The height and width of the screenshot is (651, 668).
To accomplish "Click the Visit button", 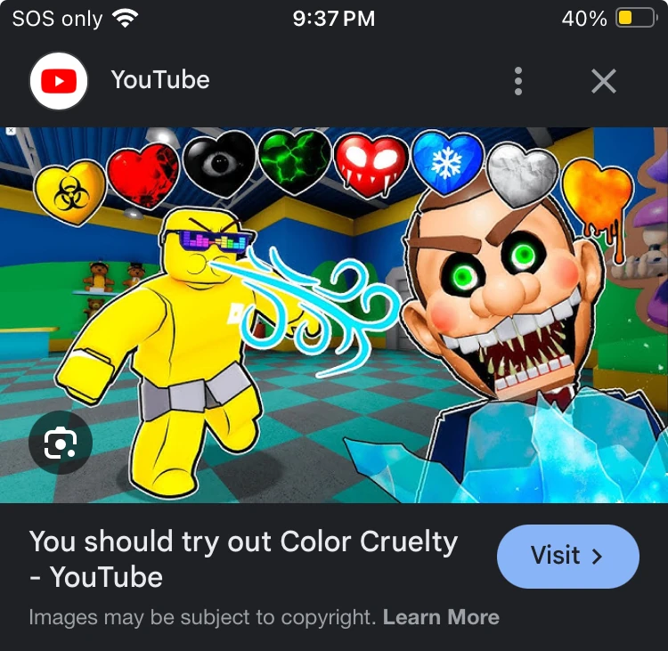I will point(568,557).
